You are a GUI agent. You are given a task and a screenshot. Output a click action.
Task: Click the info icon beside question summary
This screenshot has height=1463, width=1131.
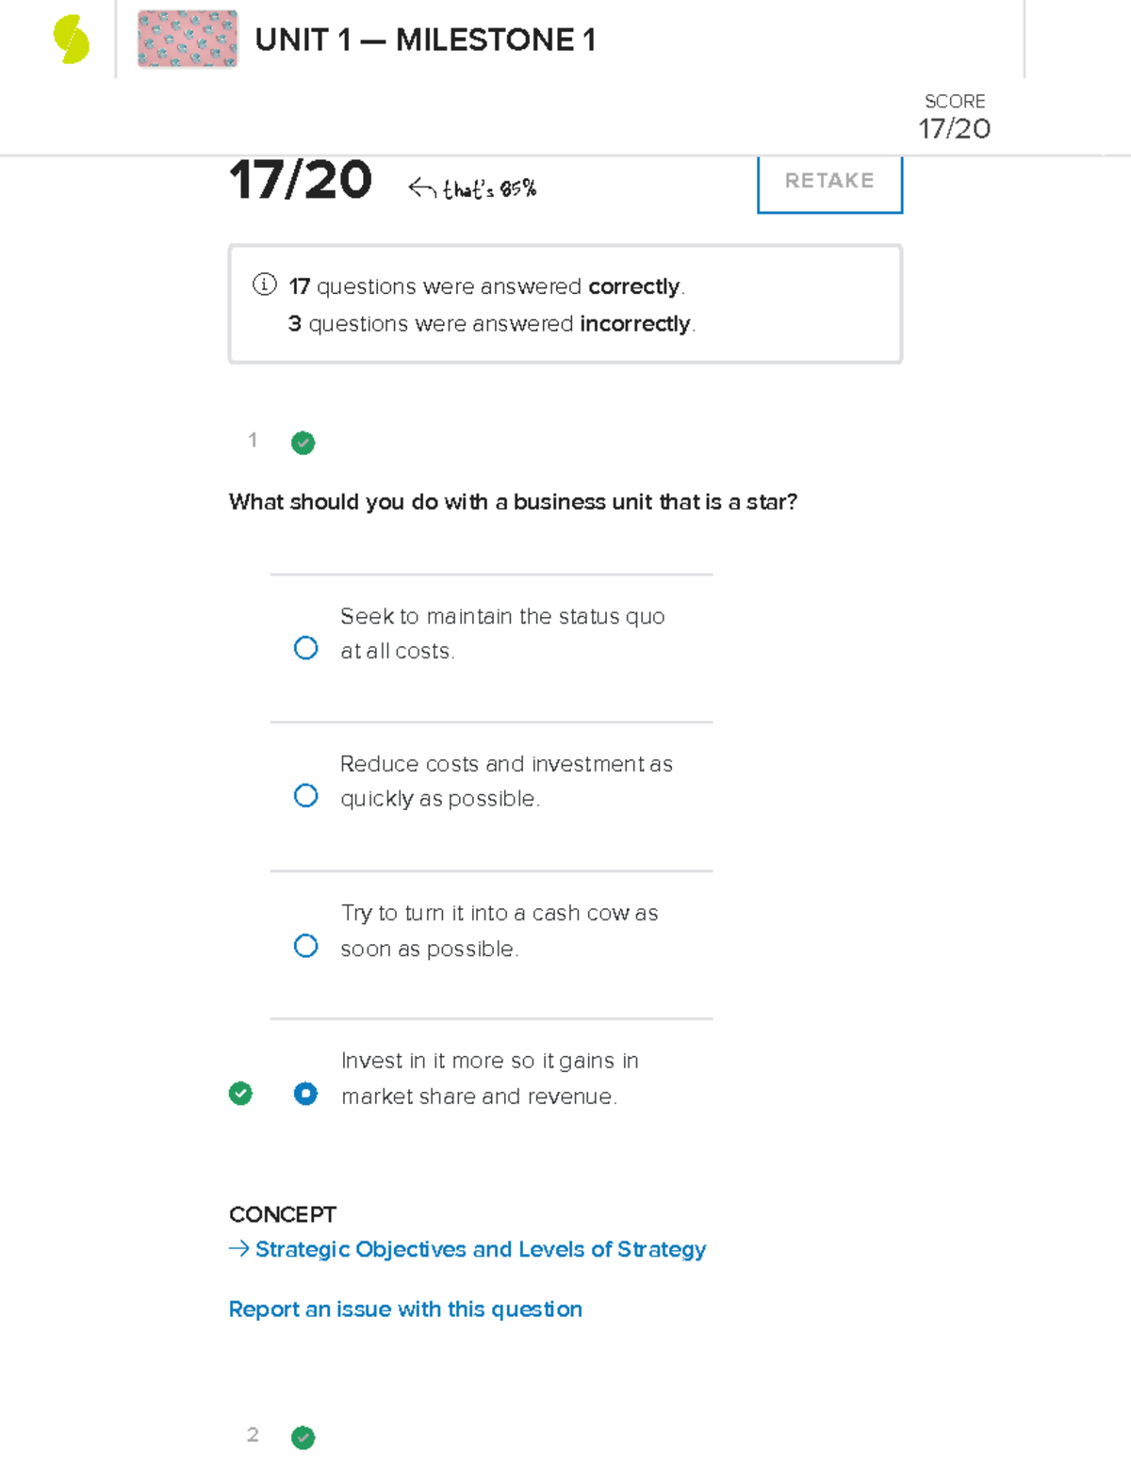263,284
